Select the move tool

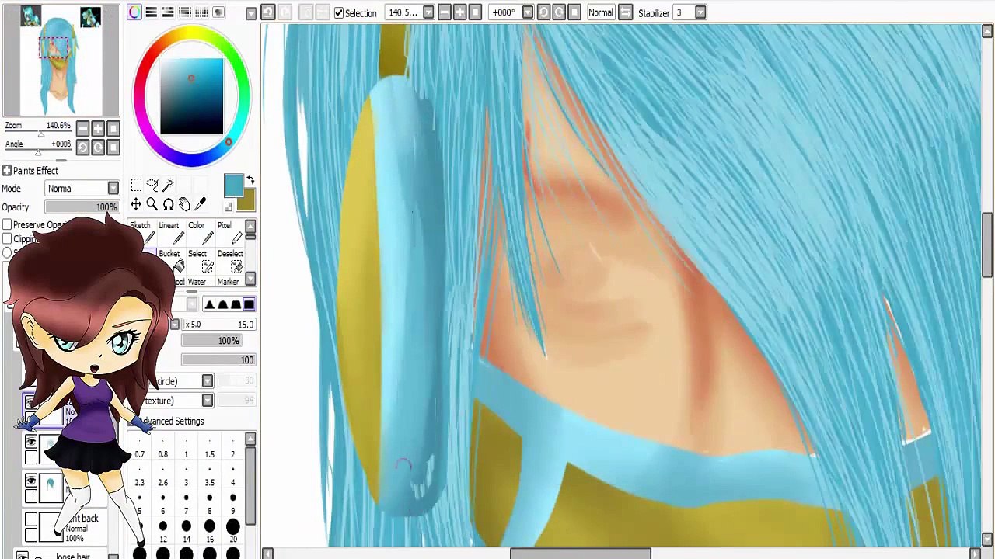[x=136, y=204]
